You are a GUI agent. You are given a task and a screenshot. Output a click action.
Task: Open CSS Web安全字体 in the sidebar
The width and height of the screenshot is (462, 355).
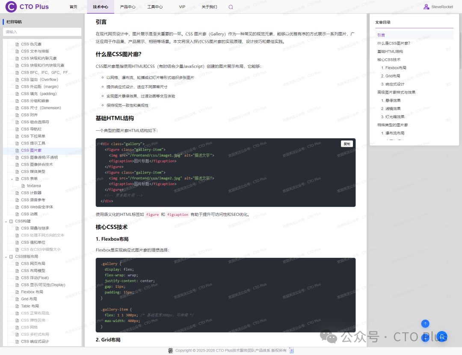[x=37, y=207]
